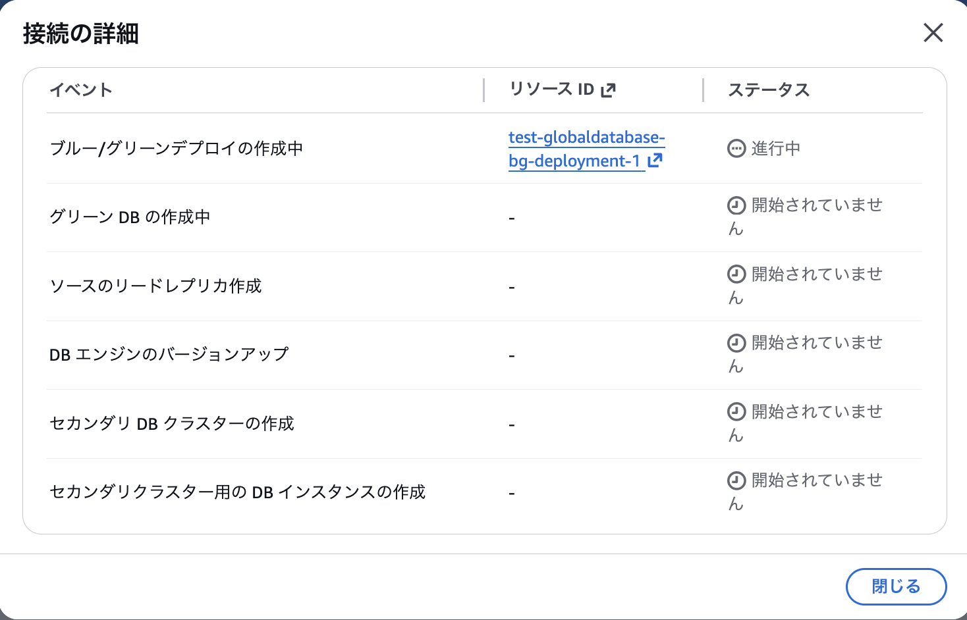This screenshot has width=967, height=620.
Task: Click clock icon for グリーン DB の作成中
Action: (x=736, y=206)
